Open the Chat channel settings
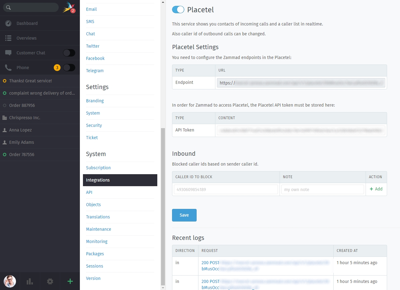The image size is (400, 290). click(x=90, y=34)
